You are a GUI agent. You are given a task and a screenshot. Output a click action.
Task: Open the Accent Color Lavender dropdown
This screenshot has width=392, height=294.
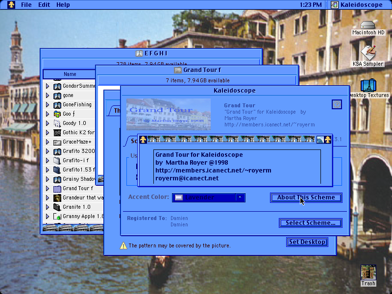209,197
